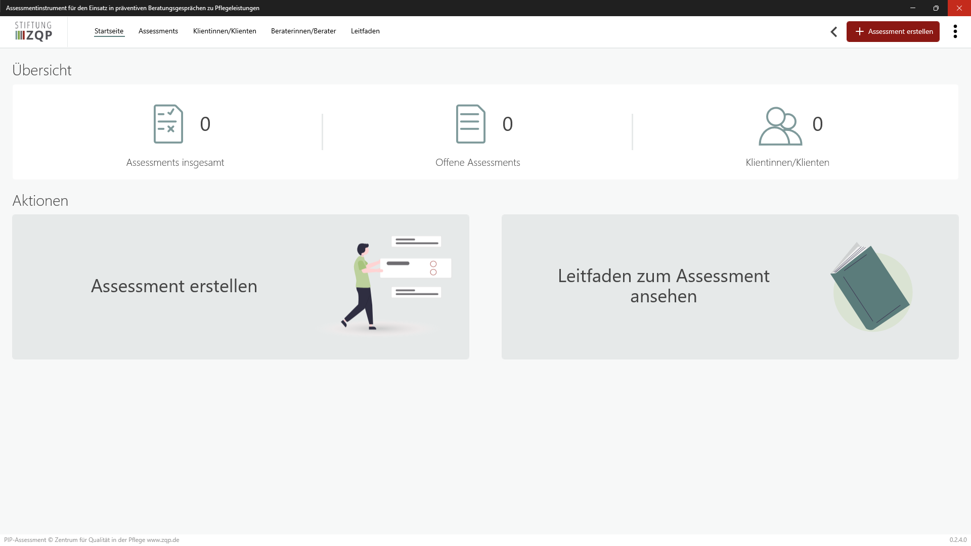Viewport: 971px width, 546px height.
Task: Click the Klientinnen/Klienten overview label
Action: point(787,163)
